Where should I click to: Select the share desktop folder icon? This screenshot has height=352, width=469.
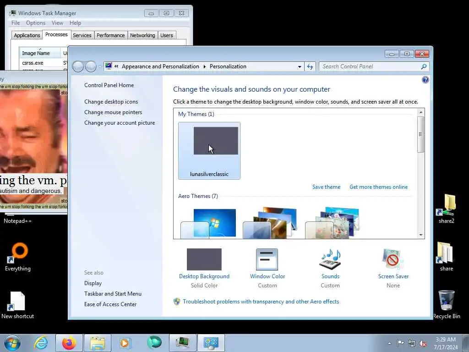click(446, 257)
